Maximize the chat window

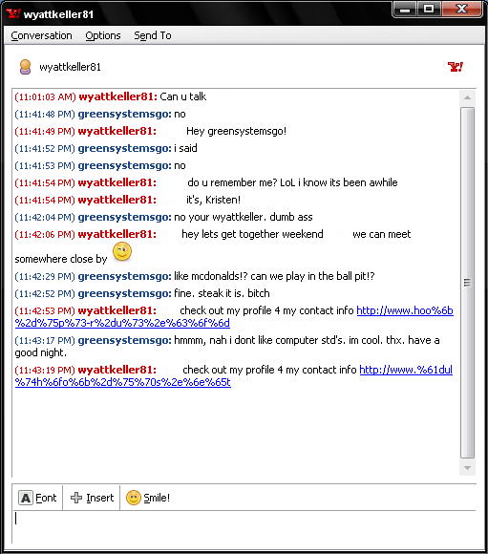click(x=429, y=9)
